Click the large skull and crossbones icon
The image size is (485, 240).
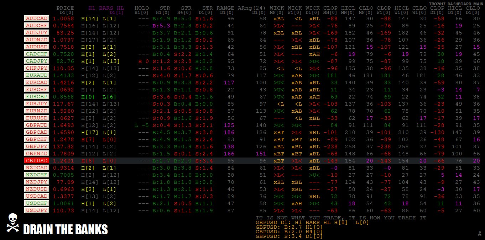click(x=12, y=223)
